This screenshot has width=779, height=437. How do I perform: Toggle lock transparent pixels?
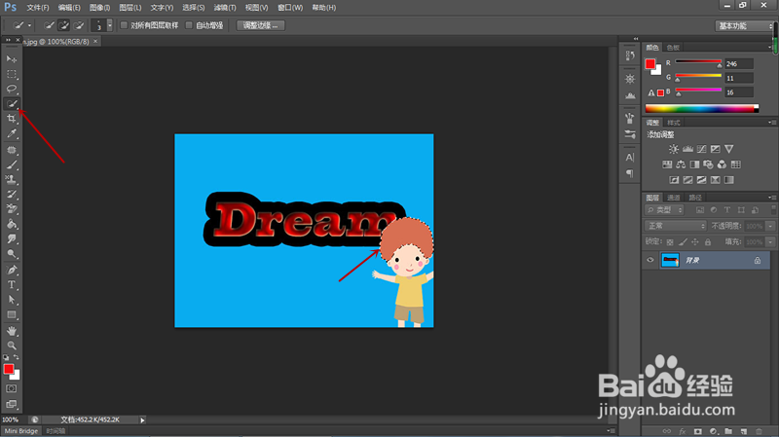670,241
